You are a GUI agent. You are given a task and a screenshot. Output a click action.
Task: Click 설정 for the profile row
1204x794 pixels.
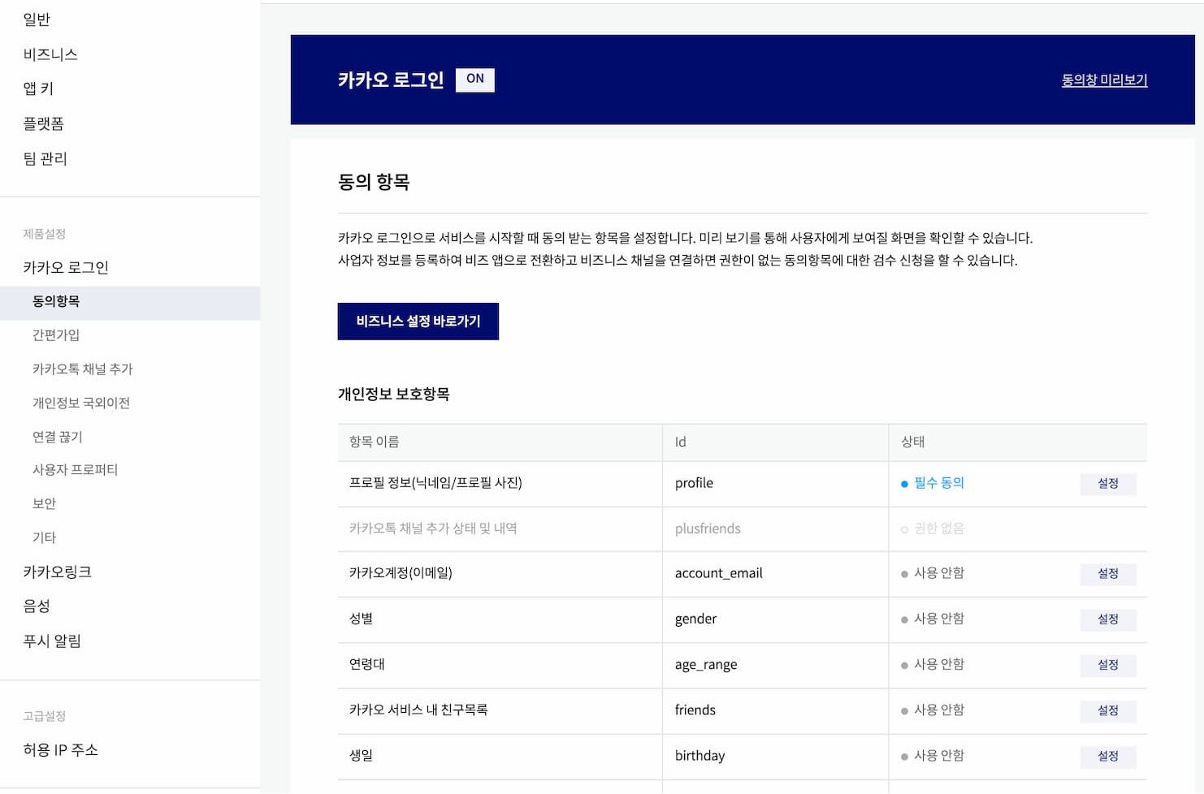pyautogui.click(x=1108, y=483)
